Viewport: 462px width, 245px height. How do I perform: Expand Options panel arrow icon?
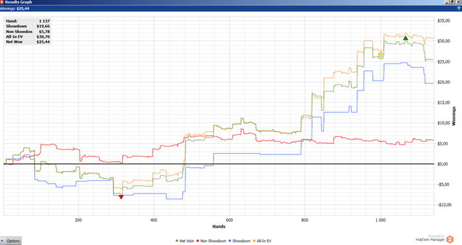pos(3,240)
